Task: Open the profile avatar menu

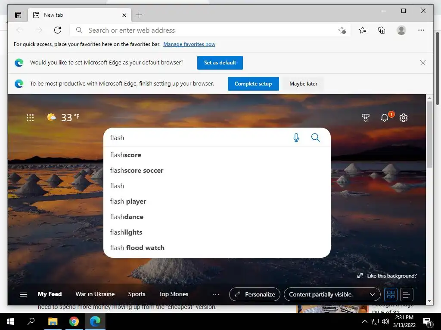Action: tap(401, 30)
